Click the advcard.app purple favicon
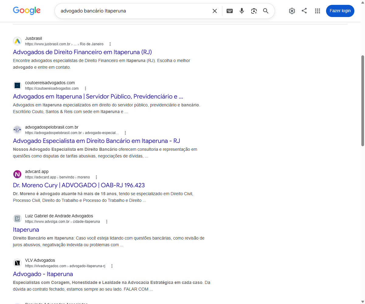 tap(17, 174)
